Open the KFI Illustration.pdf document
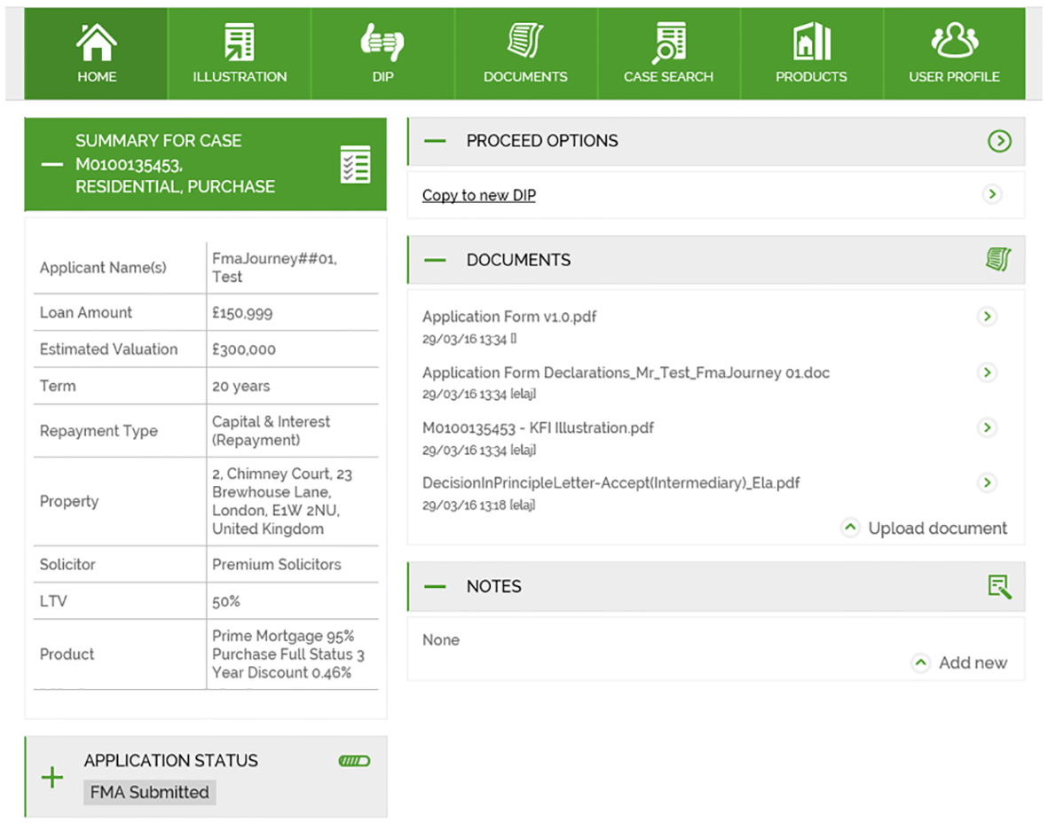This screenshot has height=830, width=1048. tap(538, 428)
